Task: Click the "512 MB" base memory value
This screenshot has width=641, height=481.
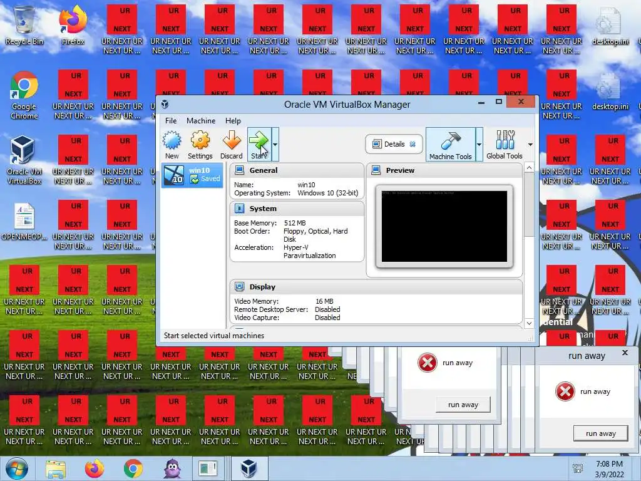Action: pos(295,223)
